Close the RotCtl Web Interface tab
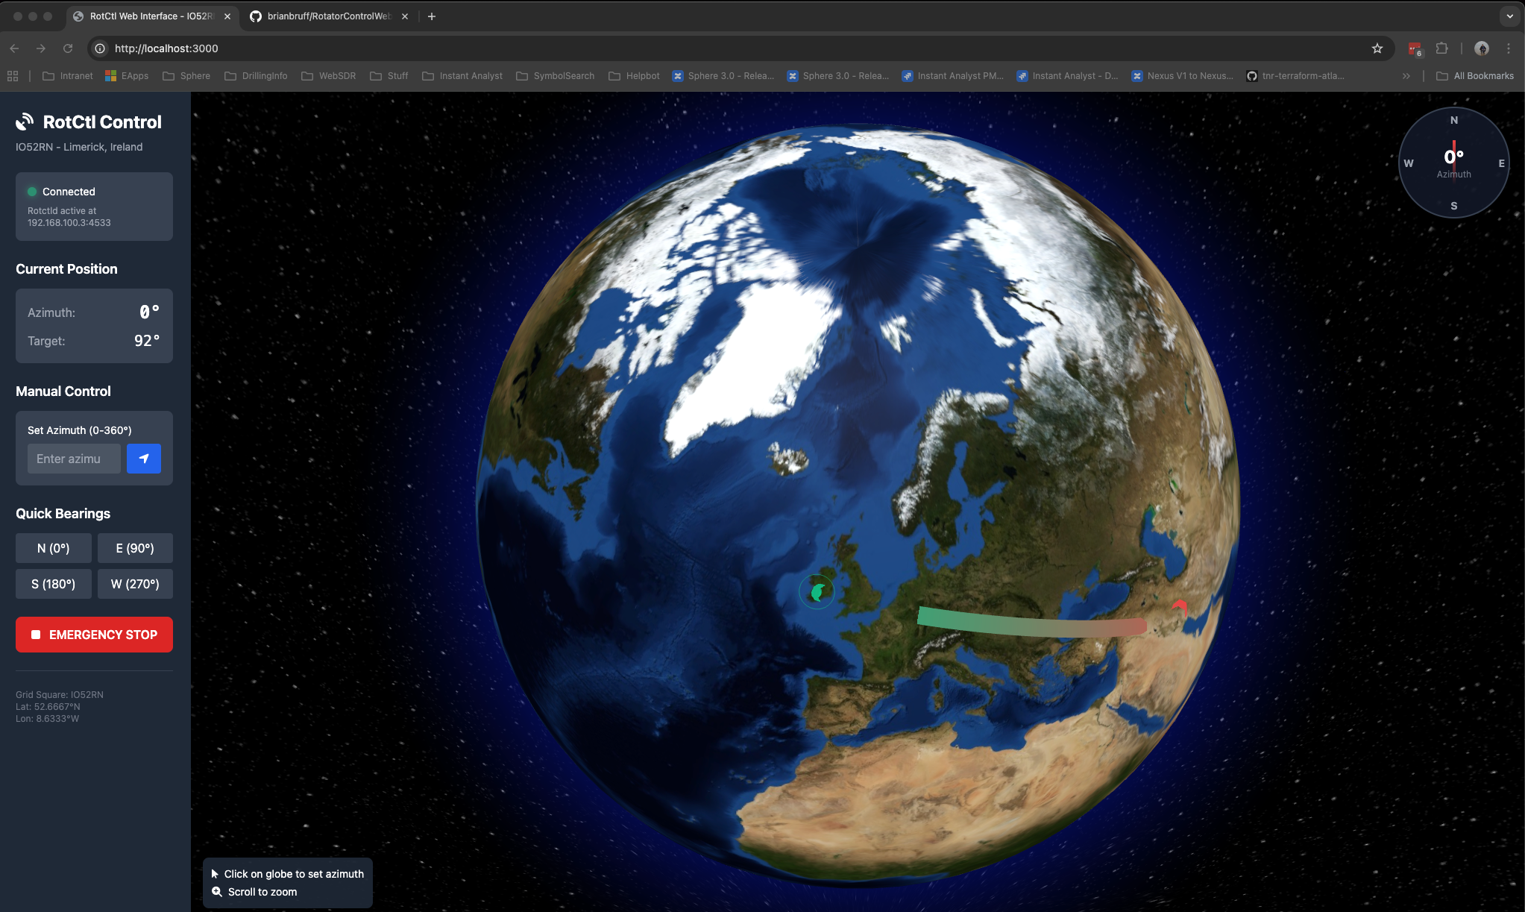 point(227,16)
